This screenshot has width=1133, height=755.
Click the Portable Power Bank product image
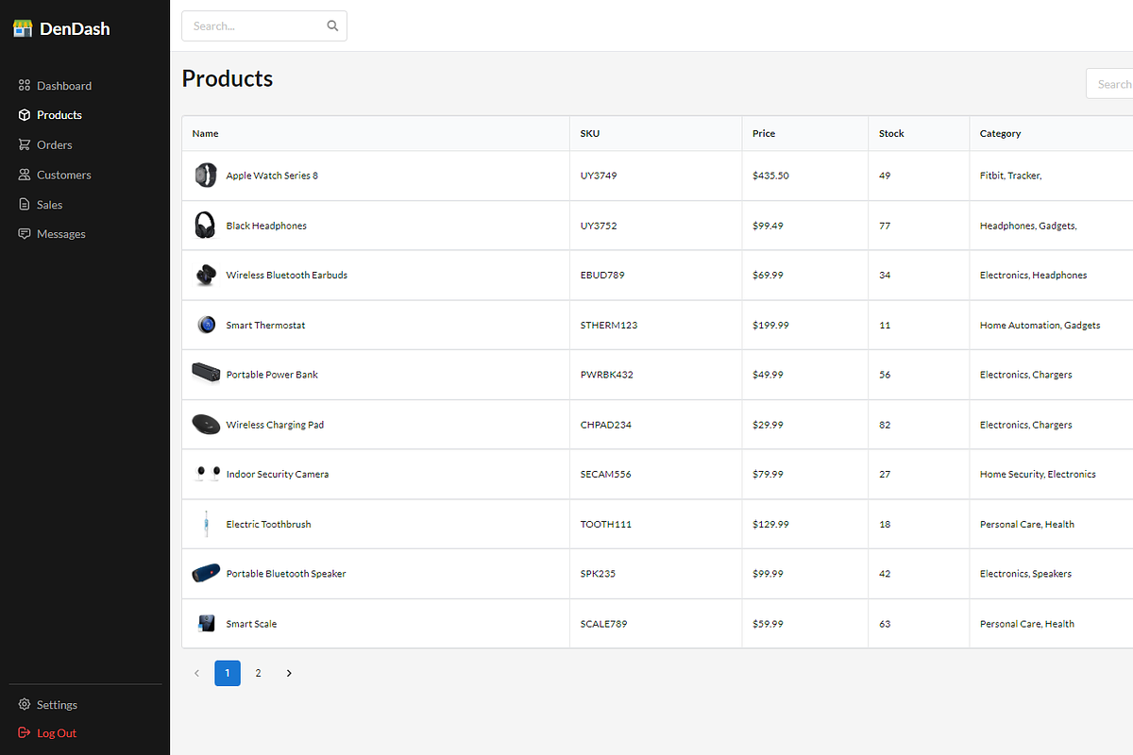tap(206, 373)
